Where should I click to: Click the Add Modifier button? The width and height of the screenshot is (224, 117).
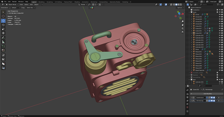point(206,94)
